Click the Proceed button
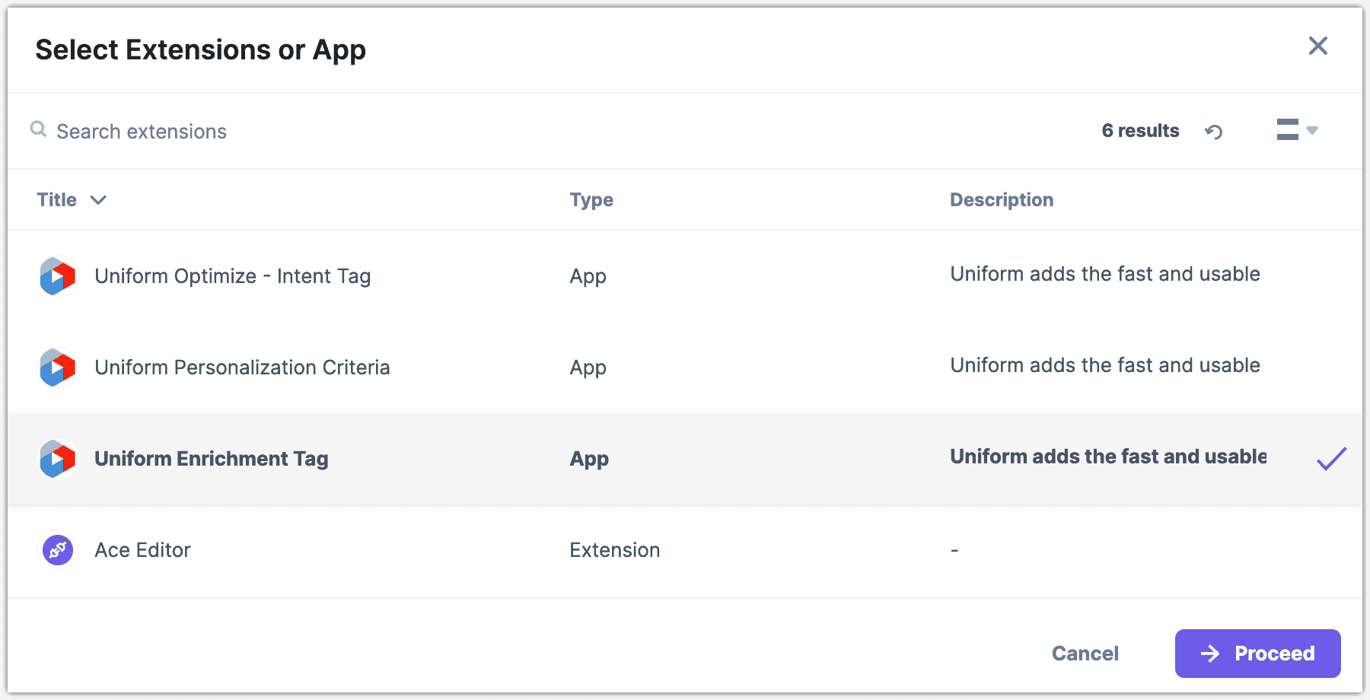 [x=1257, y=653]
